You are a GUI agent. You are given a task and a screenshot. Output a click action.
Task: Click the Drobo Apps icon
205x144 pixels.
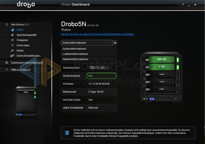point(12,45)
